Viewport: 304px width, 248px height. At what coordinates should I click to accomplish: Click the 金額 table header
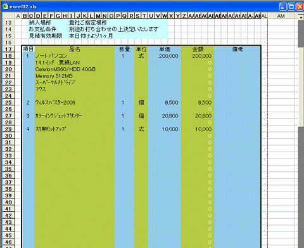pyautogui.click(x=198, y=49)
